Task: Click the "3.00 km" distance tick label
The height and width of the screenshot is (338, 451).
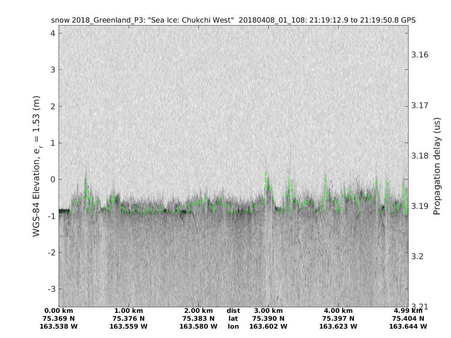Action: pyautogui.click(x=268, y=311)
